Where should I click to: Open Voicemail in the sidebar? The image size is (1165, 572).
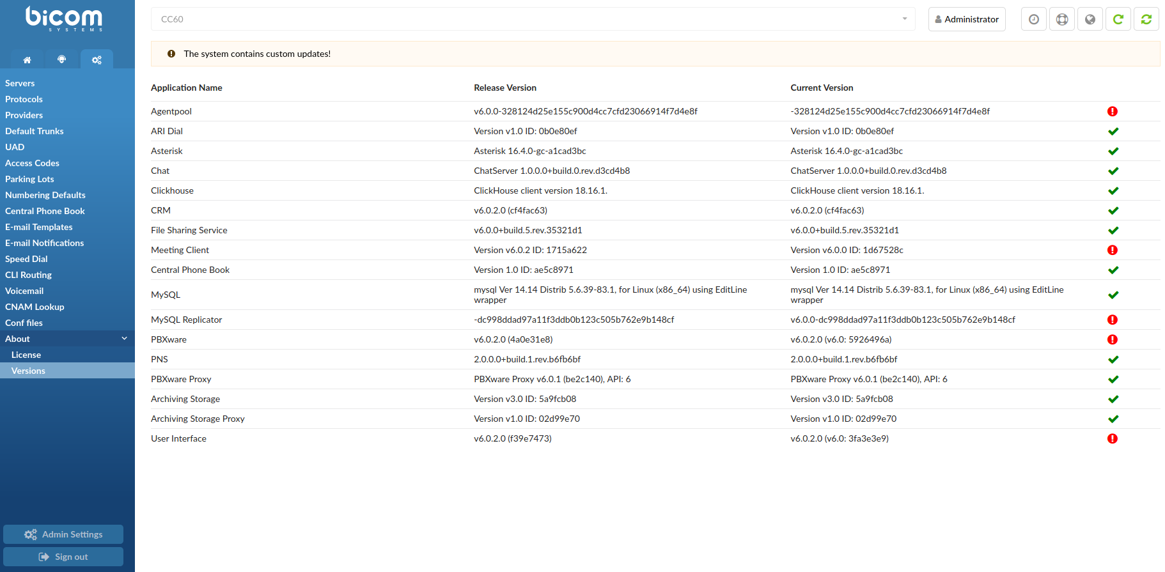24,291
